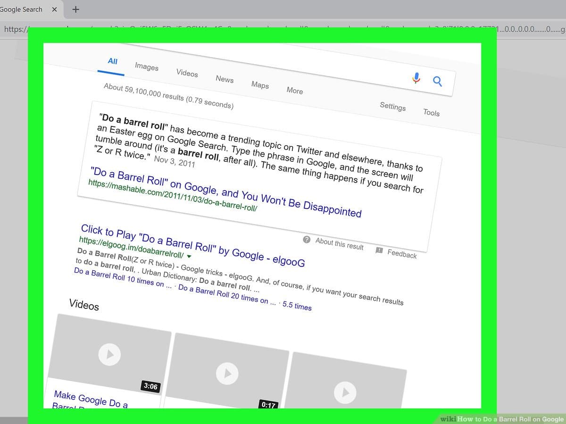This screenshot has width=566, height=424.
Task: Open the Settings menu in search bar
Action: [x=392, y=106]
